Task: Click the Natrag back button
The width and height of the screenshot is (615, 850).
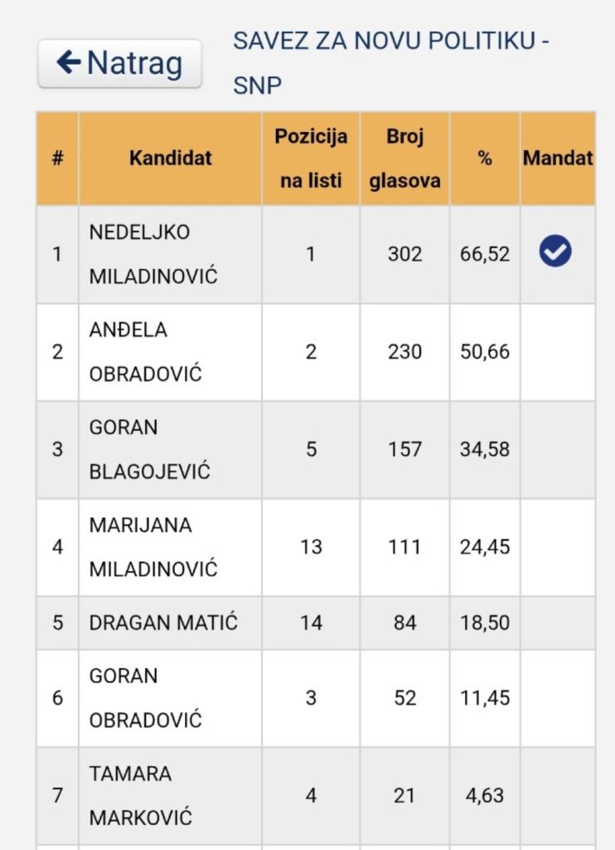Action: pyautogui.click(x=120, y=63)
